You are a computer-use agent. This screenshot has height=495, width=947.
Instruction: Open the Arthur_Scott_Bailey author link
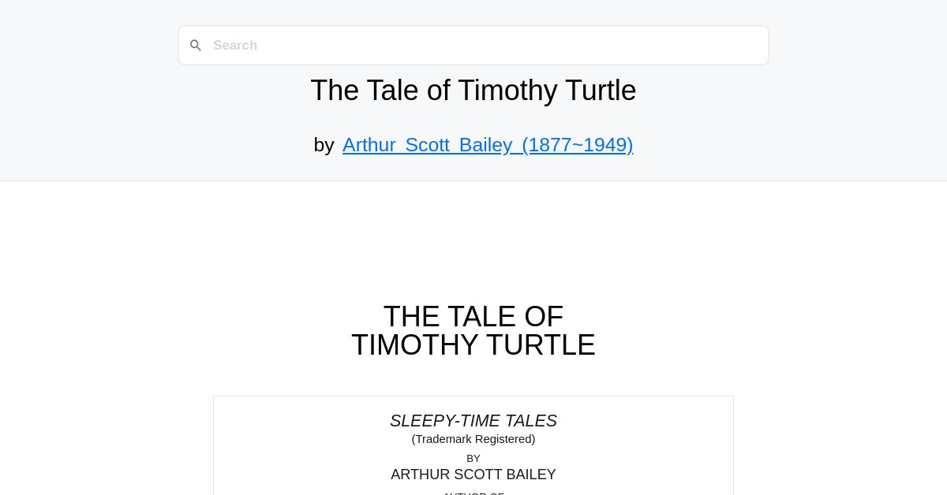(488, 145)
